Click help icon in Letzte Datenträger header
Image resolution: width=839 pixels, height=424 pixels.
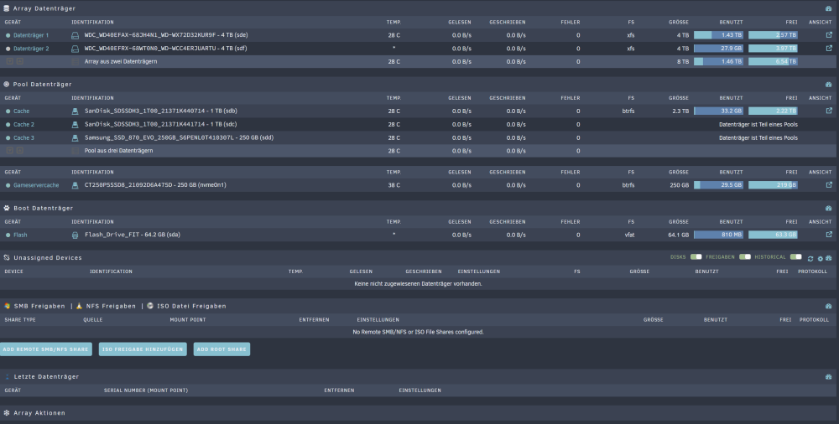point(829,377)
